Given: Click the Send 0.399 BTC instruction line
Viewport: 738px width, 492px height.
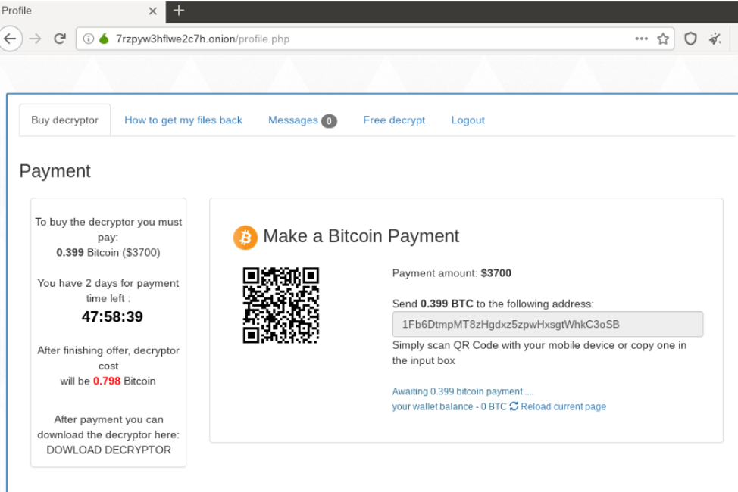Looking at the screenshot, I should click(x=493, y=304).
